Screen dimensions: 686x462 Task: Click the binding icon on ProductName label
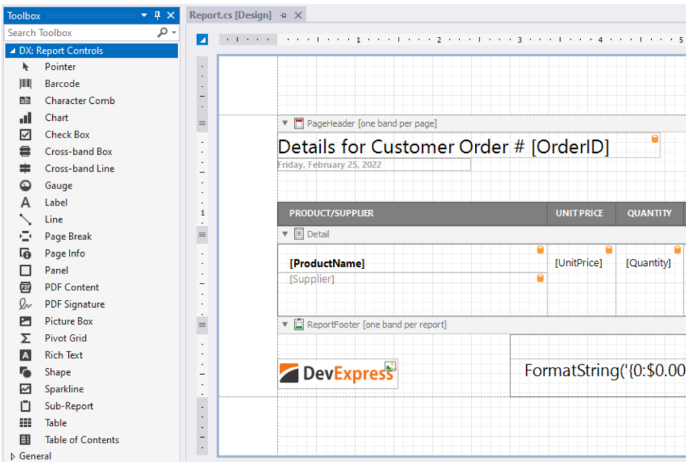(x=541, y=249)
